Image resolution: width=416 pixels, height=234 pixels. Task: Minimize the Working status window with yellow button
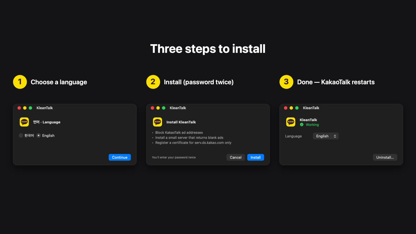291,108
